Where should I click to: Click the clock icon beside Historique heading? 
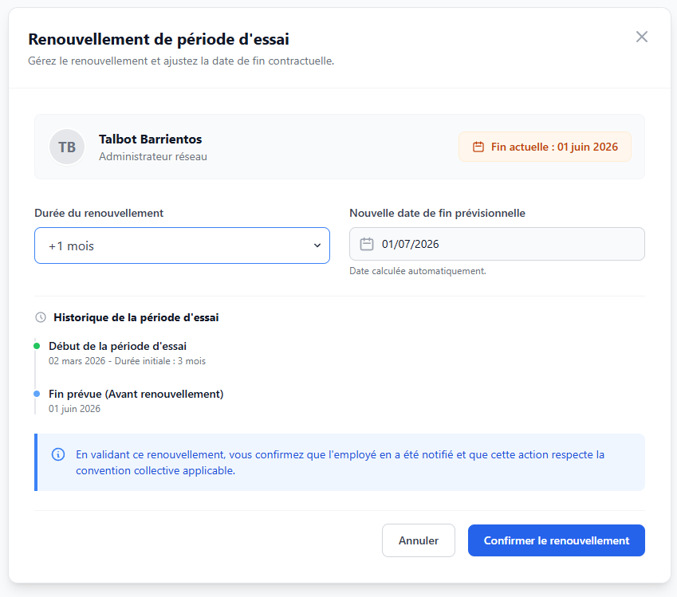(x=41, y=318)
